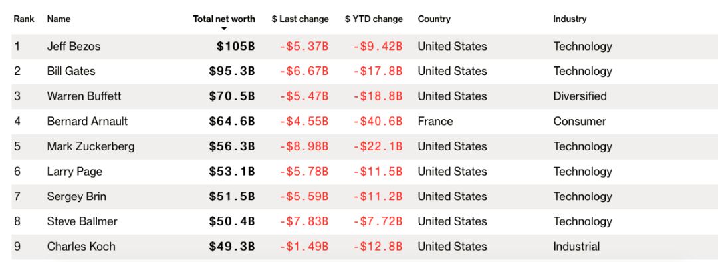718x262 pixels.
Task: Click Mark Zuckerberg name
Action: (90, 146)
